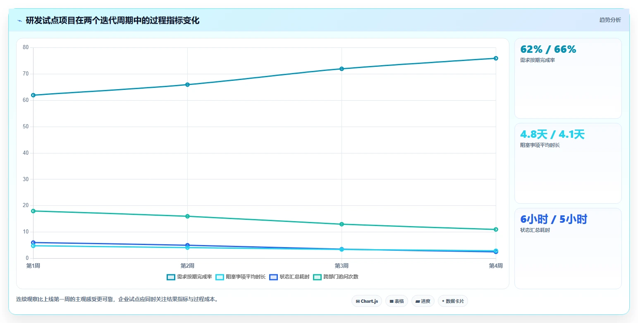This screenshot has height=323, width=638.
Task: Select the 状态汇总耗时 point at 第2周
Action: (x=187, y=245)
